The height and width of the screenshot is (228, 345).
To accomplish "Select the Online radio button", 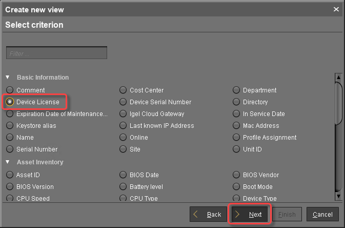I will coord(123,138).
